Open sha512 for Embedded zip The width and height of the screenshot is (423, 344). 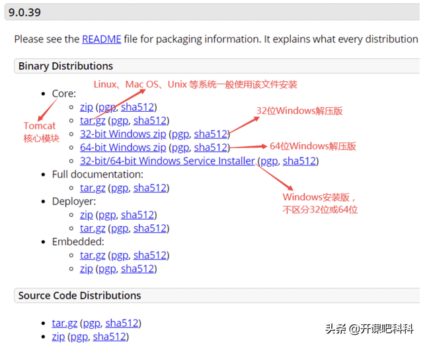point(137,269)
